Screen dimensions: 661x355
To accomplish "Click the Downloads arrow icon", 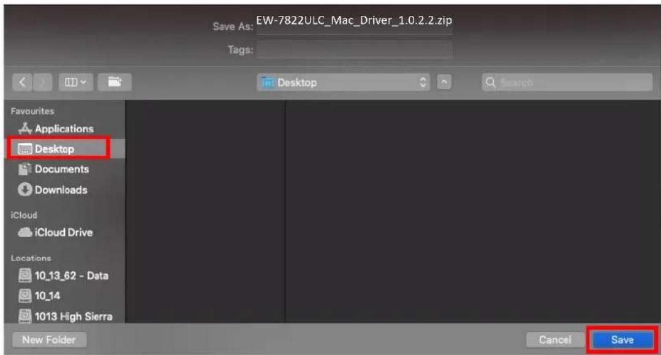I will [x=25, y=189].
